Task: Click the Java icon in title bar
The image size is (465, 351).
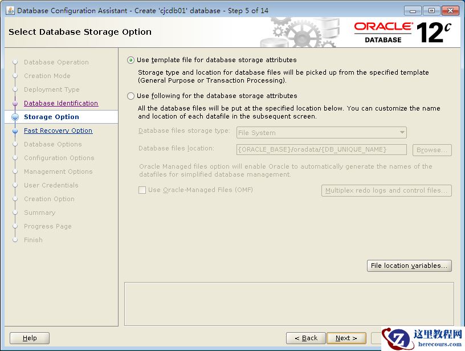Action: pos(10,11)
